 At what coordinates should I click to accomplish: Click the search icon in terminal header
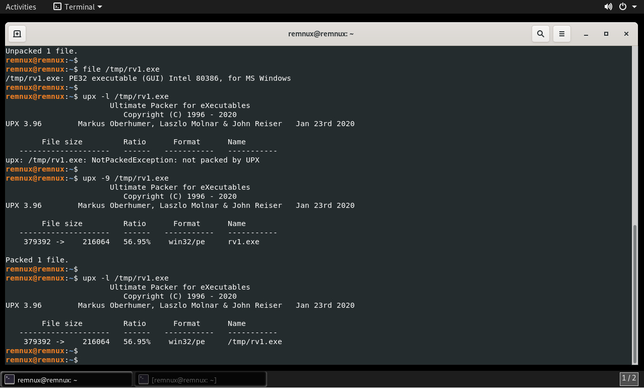(x=541, y=34)
